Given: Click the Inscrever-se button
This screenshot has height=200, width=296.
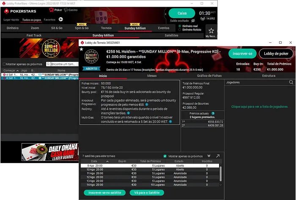Looking at the screenshot, I should [242, 53].
